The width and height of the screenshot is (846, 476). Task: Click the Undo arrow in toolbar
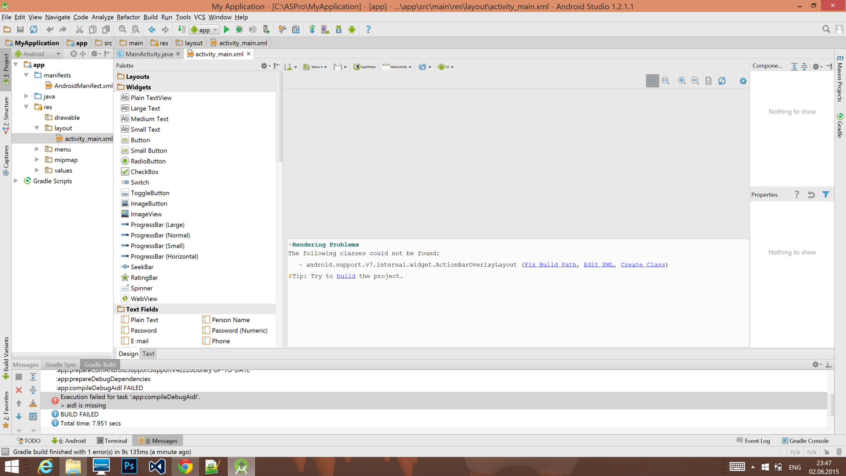(50, 30)
